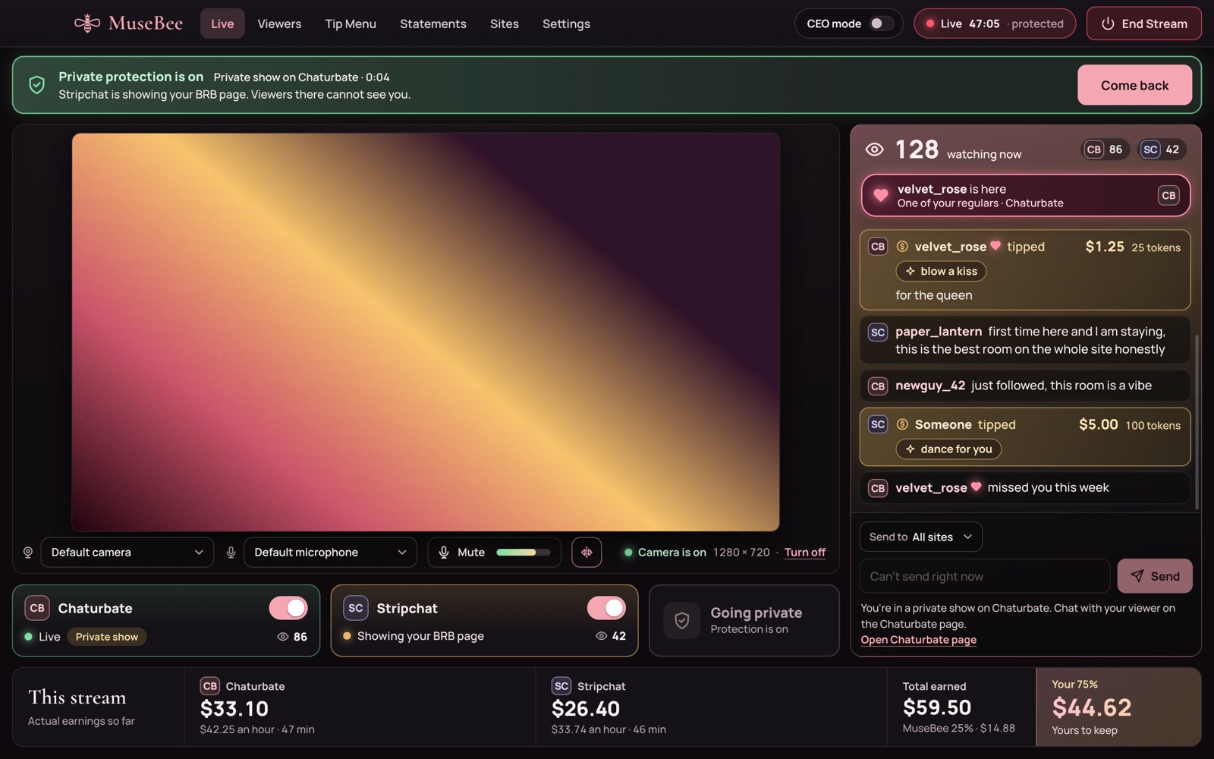The height and width of the screenshot is (759, 1214).
Task: Click the CB badge beside newguy_42's message
Action: [x=878, y=386]
